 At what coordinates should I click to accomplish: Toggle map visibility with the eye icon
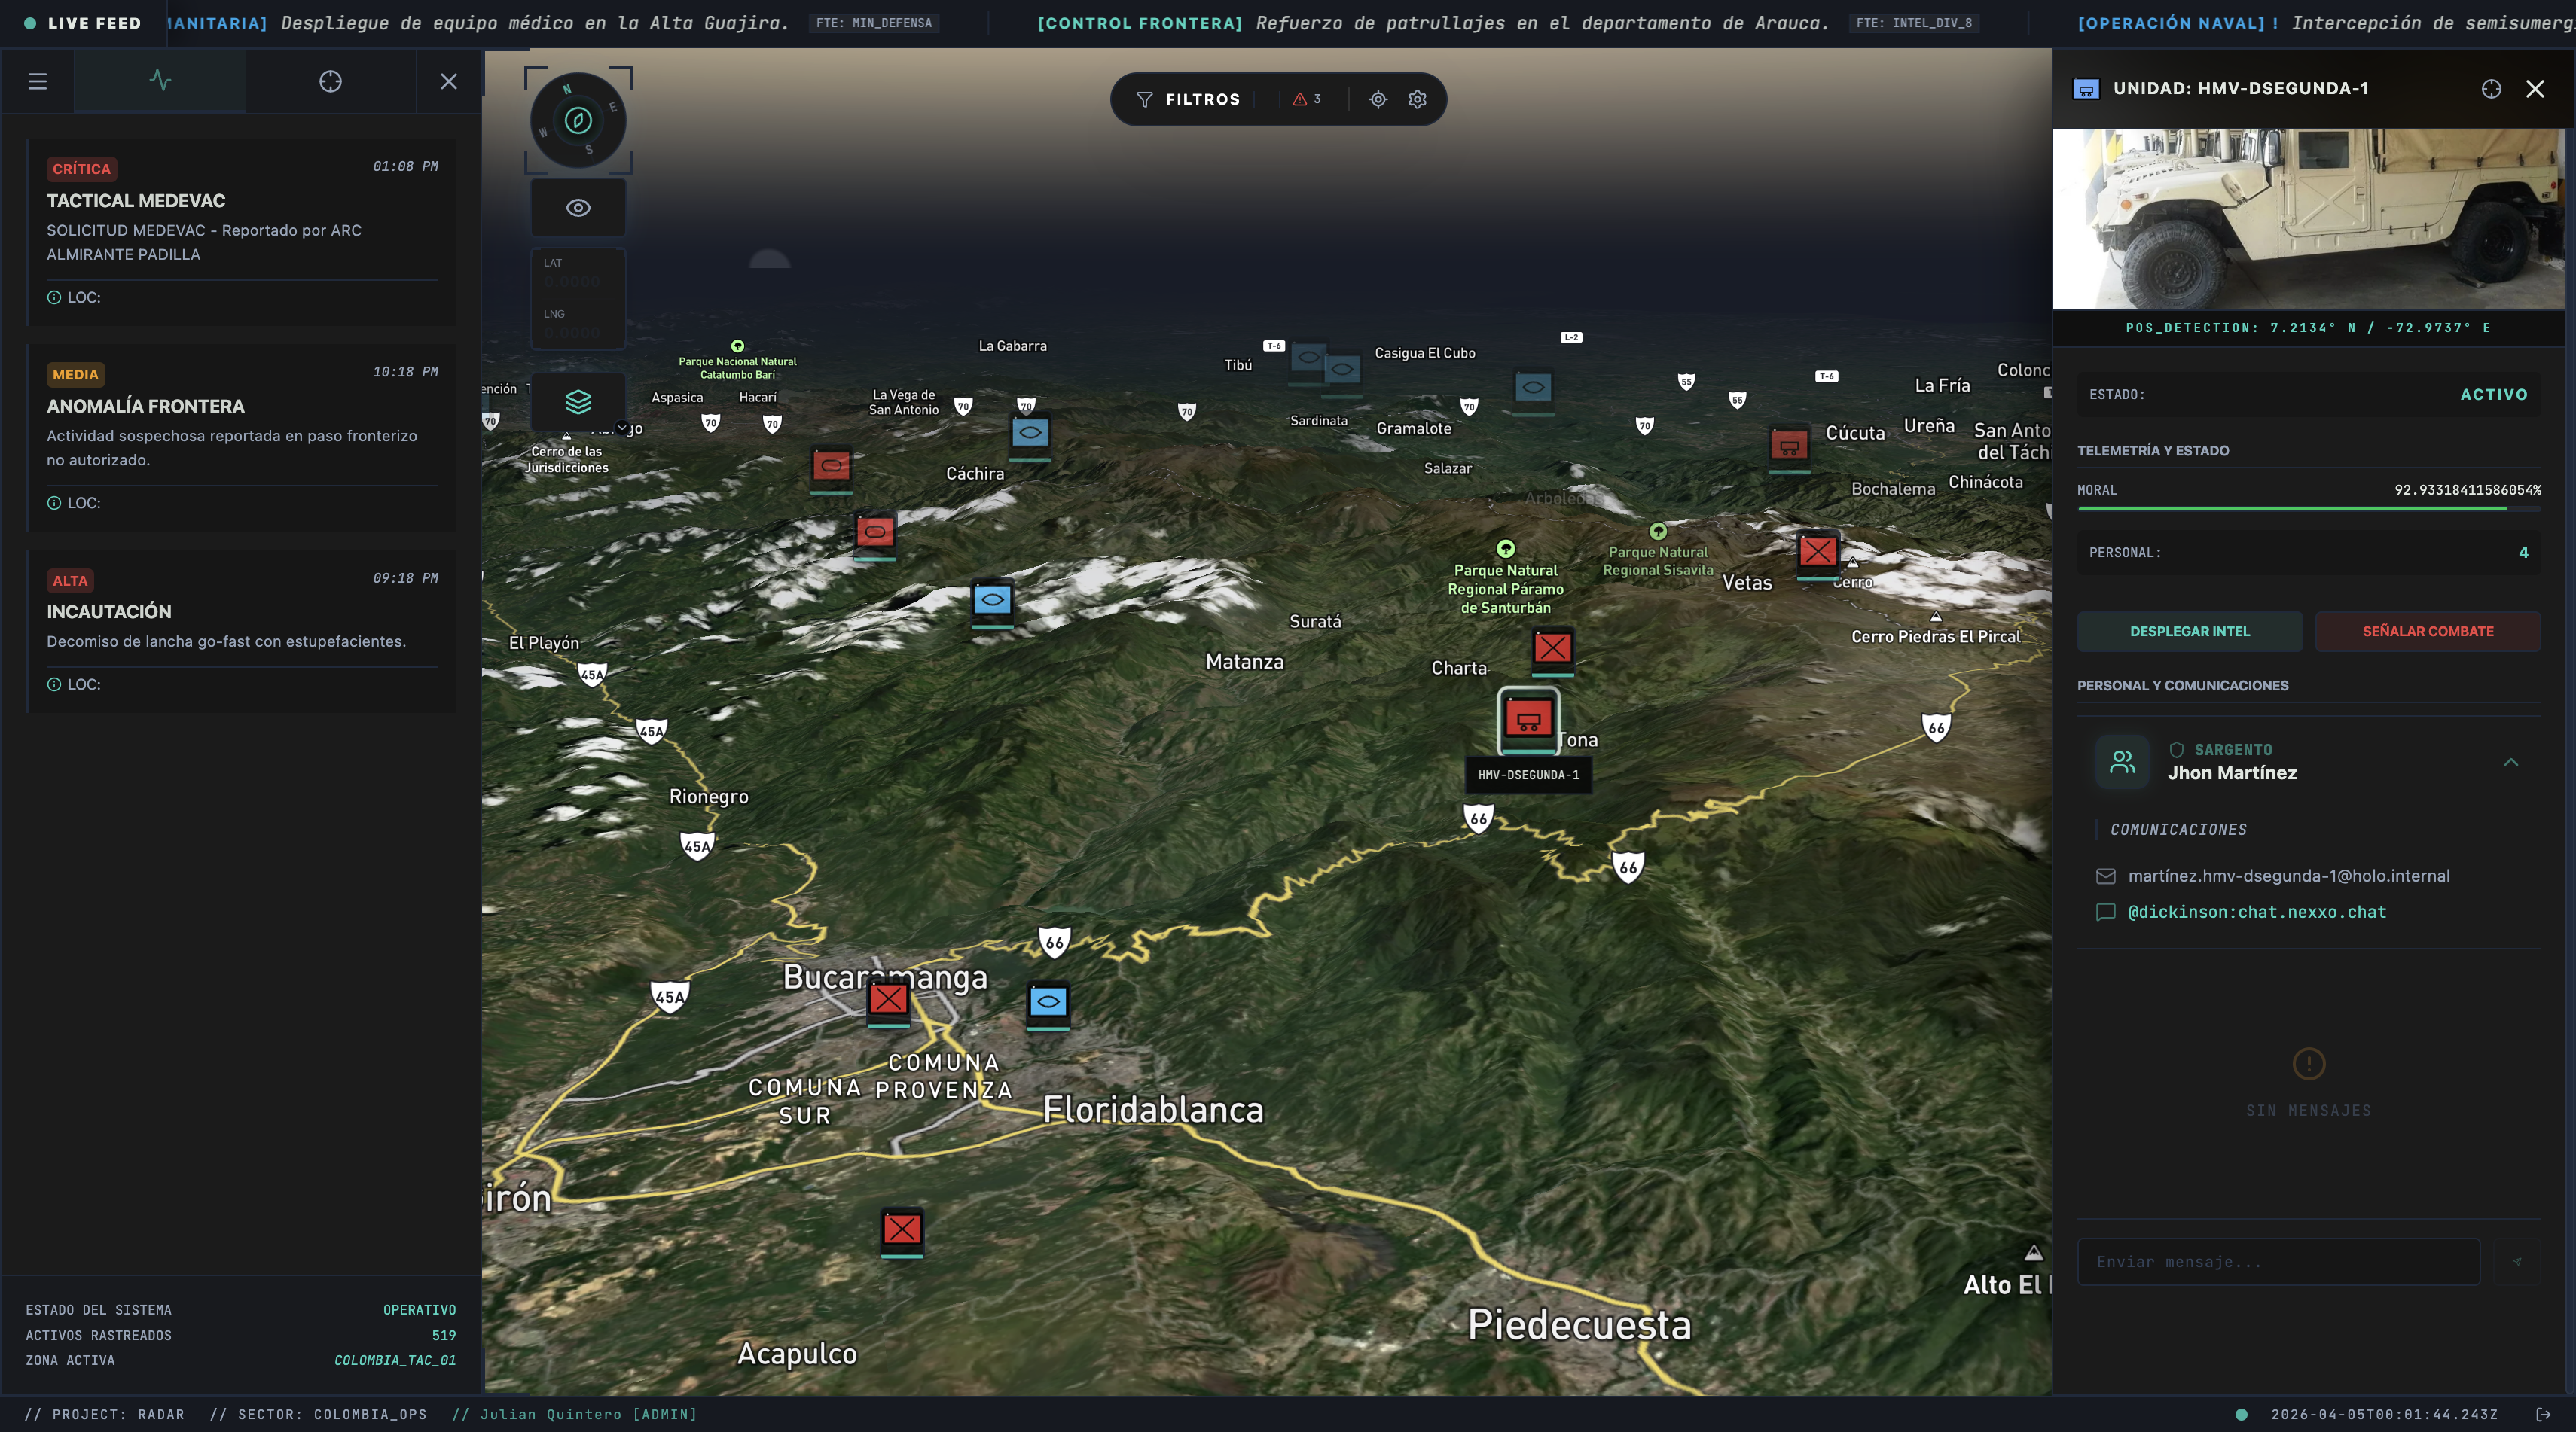pos(578,208)
